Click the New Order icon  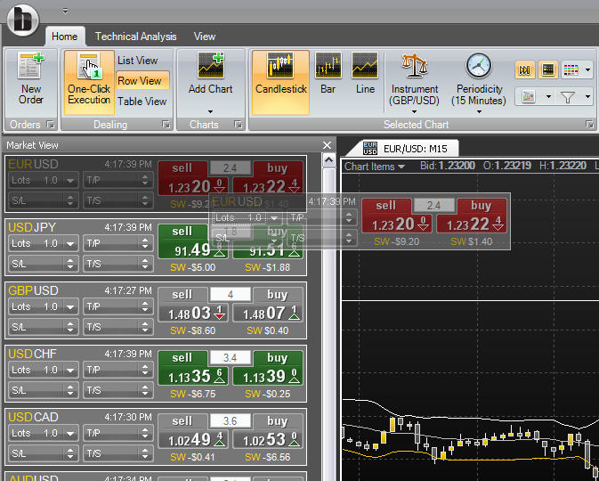tap(31, 68)
